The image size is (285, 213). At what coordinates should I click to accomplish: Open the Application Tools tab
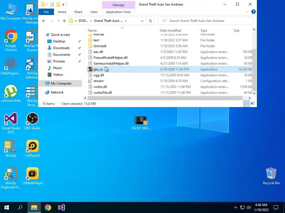(x=118, y=12)
